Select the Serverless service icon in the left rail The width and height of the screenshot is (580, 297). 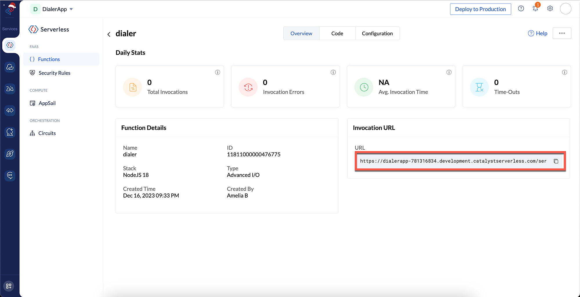pos(10,45)
